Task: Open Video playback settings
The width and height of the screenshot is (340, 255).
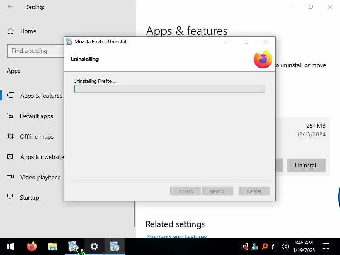Action: click(x=34, y=177)
